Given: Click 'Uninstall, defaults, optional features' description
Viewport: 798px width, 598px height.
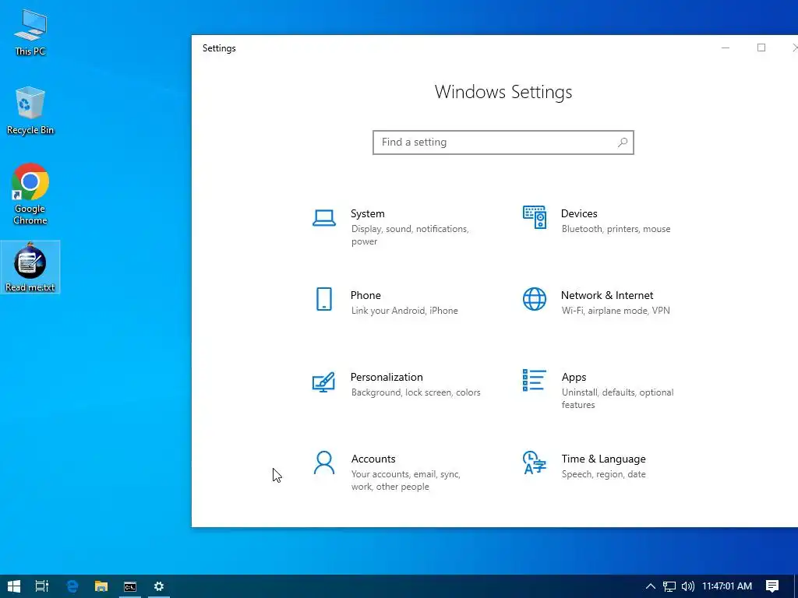Looking at the screenshot, I should click(x=617, y=399).
